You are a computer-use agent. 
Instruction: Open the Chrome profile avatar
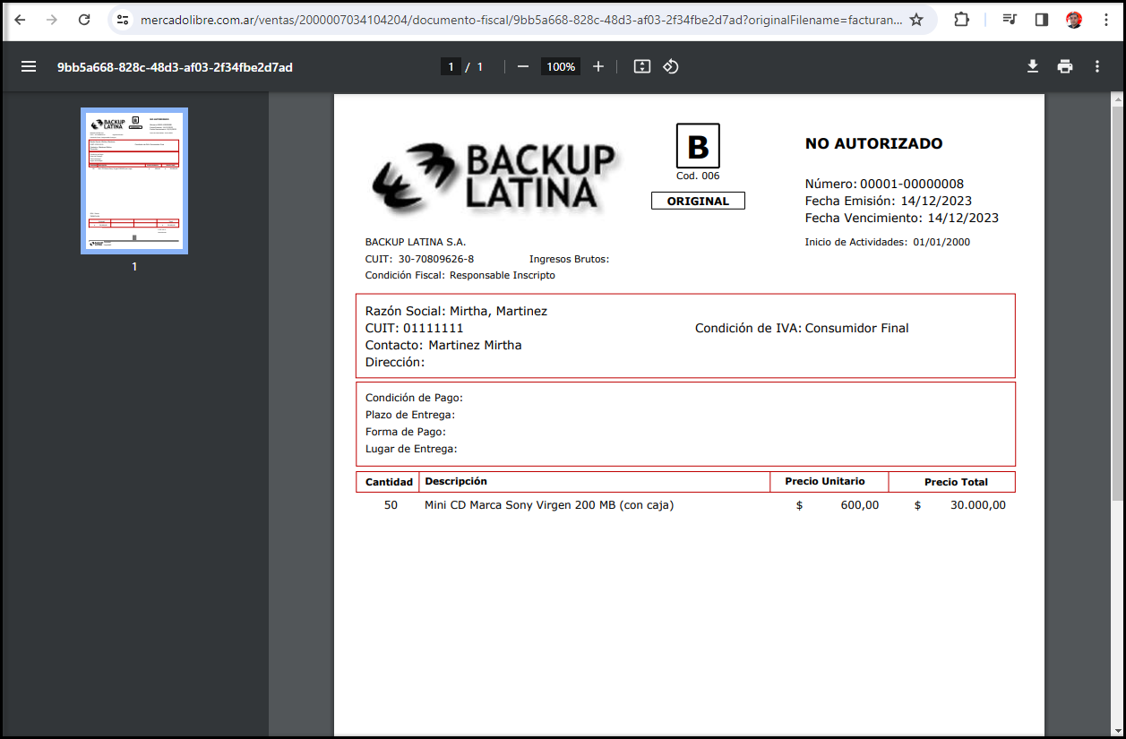coord(1074,20)
